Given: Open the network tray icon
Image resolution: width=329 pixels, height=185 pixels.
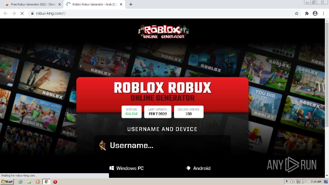Looking at the screenshot, I should click(298, 182).
